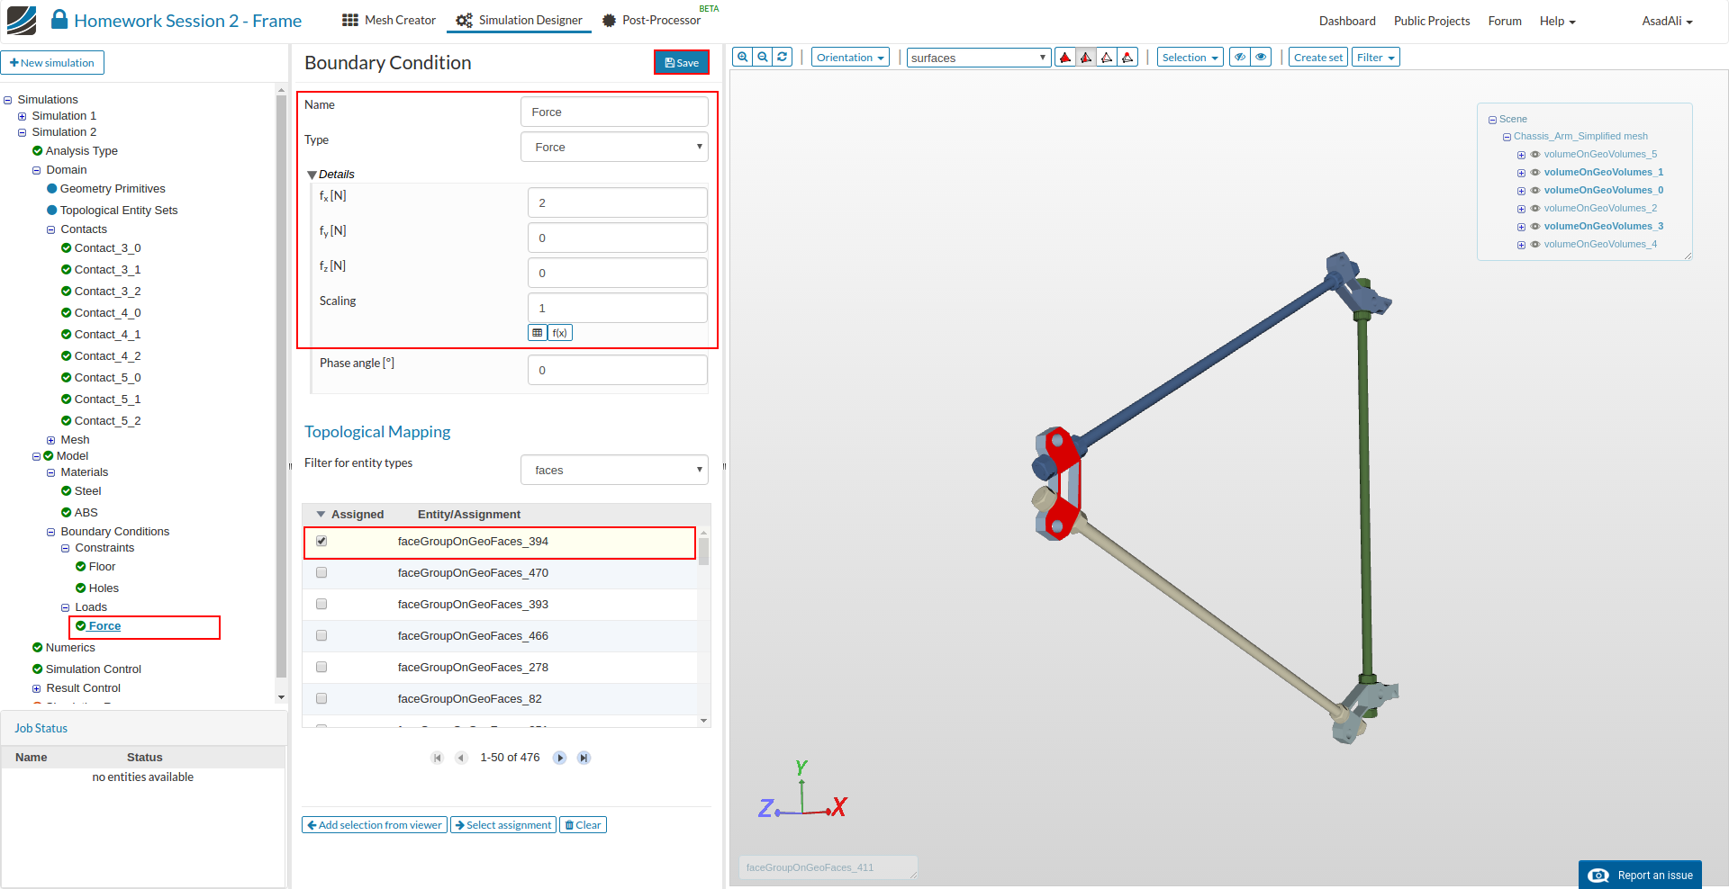Image resolution: width=1729 pixels, height=889 pixels.
Task: Switch to the Post-Processor tab
Action: (652, 20)
